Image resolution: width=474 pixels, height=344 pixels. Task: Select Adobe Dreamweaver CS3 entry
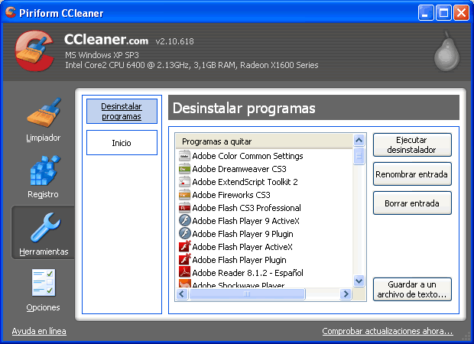(239, 169)
